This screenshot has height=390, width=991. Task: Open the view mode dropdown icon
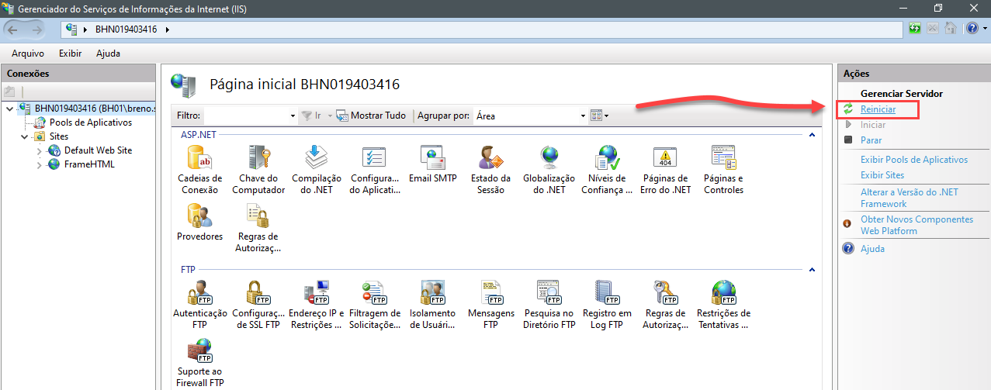click(x=599, y=116)
